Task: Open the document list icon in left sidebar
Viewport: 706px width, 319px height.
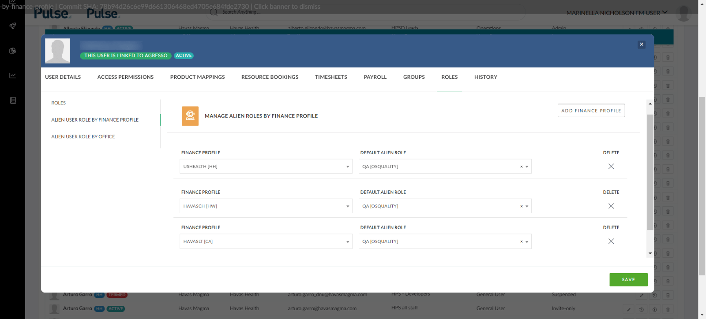Action: tap(13, 100)
